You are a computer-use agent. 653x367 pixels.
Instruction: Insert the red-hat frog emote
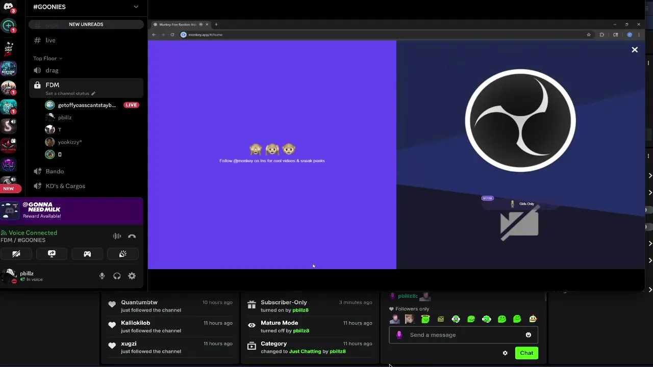533,319
